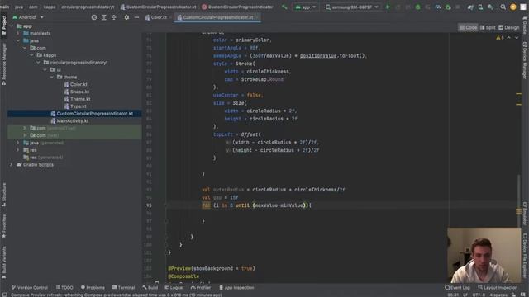Expand the java (generated) folder

(18, 143)
